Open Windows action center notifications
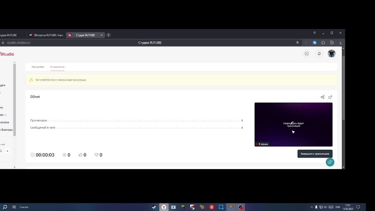 point(358,207)
